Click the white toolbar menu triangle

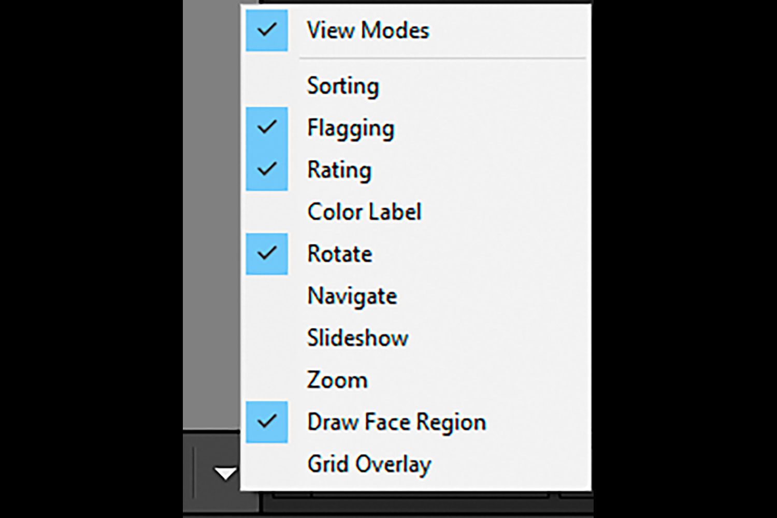pos(225,473)
